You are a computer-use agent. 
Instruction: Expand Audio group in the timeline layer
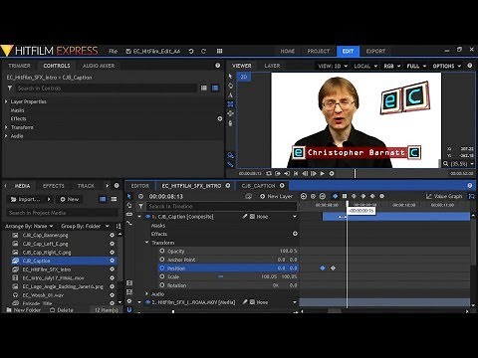(x=146, y=294)
